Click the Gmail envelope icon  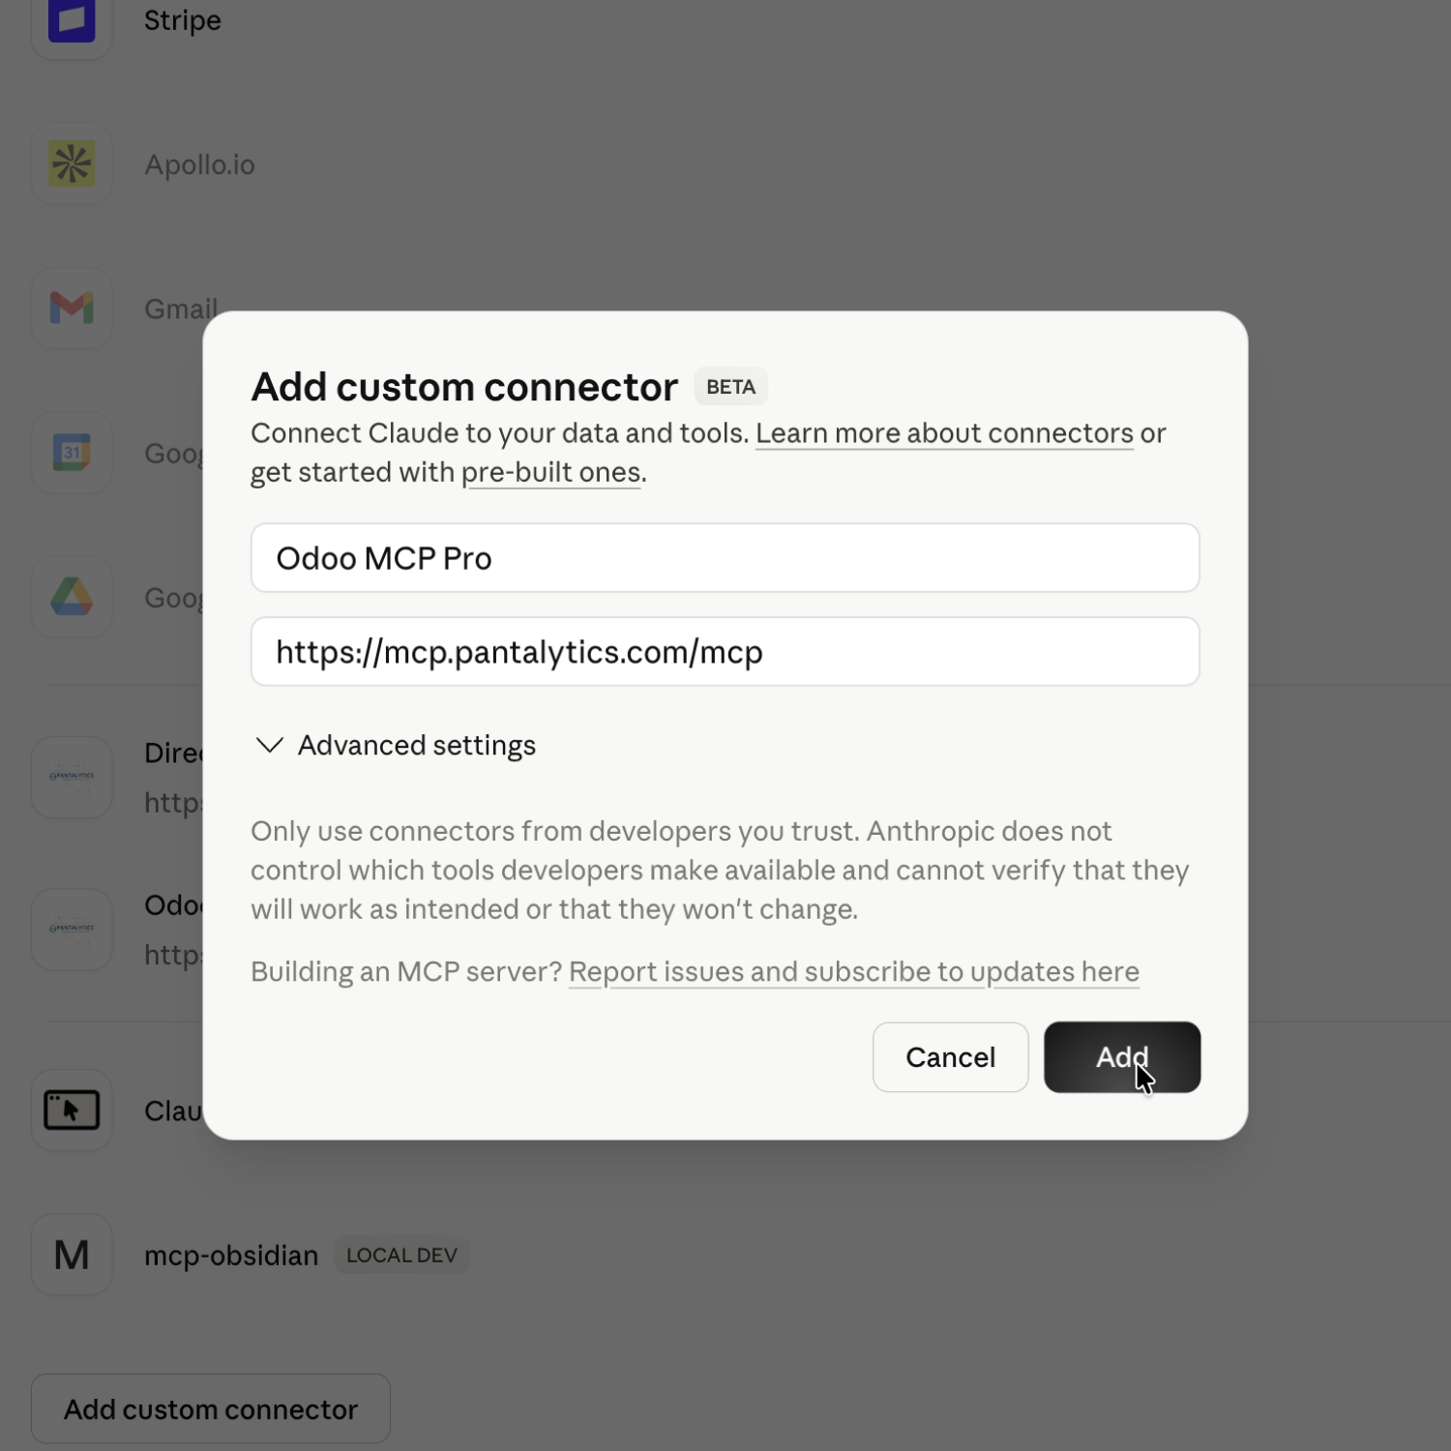72,309
